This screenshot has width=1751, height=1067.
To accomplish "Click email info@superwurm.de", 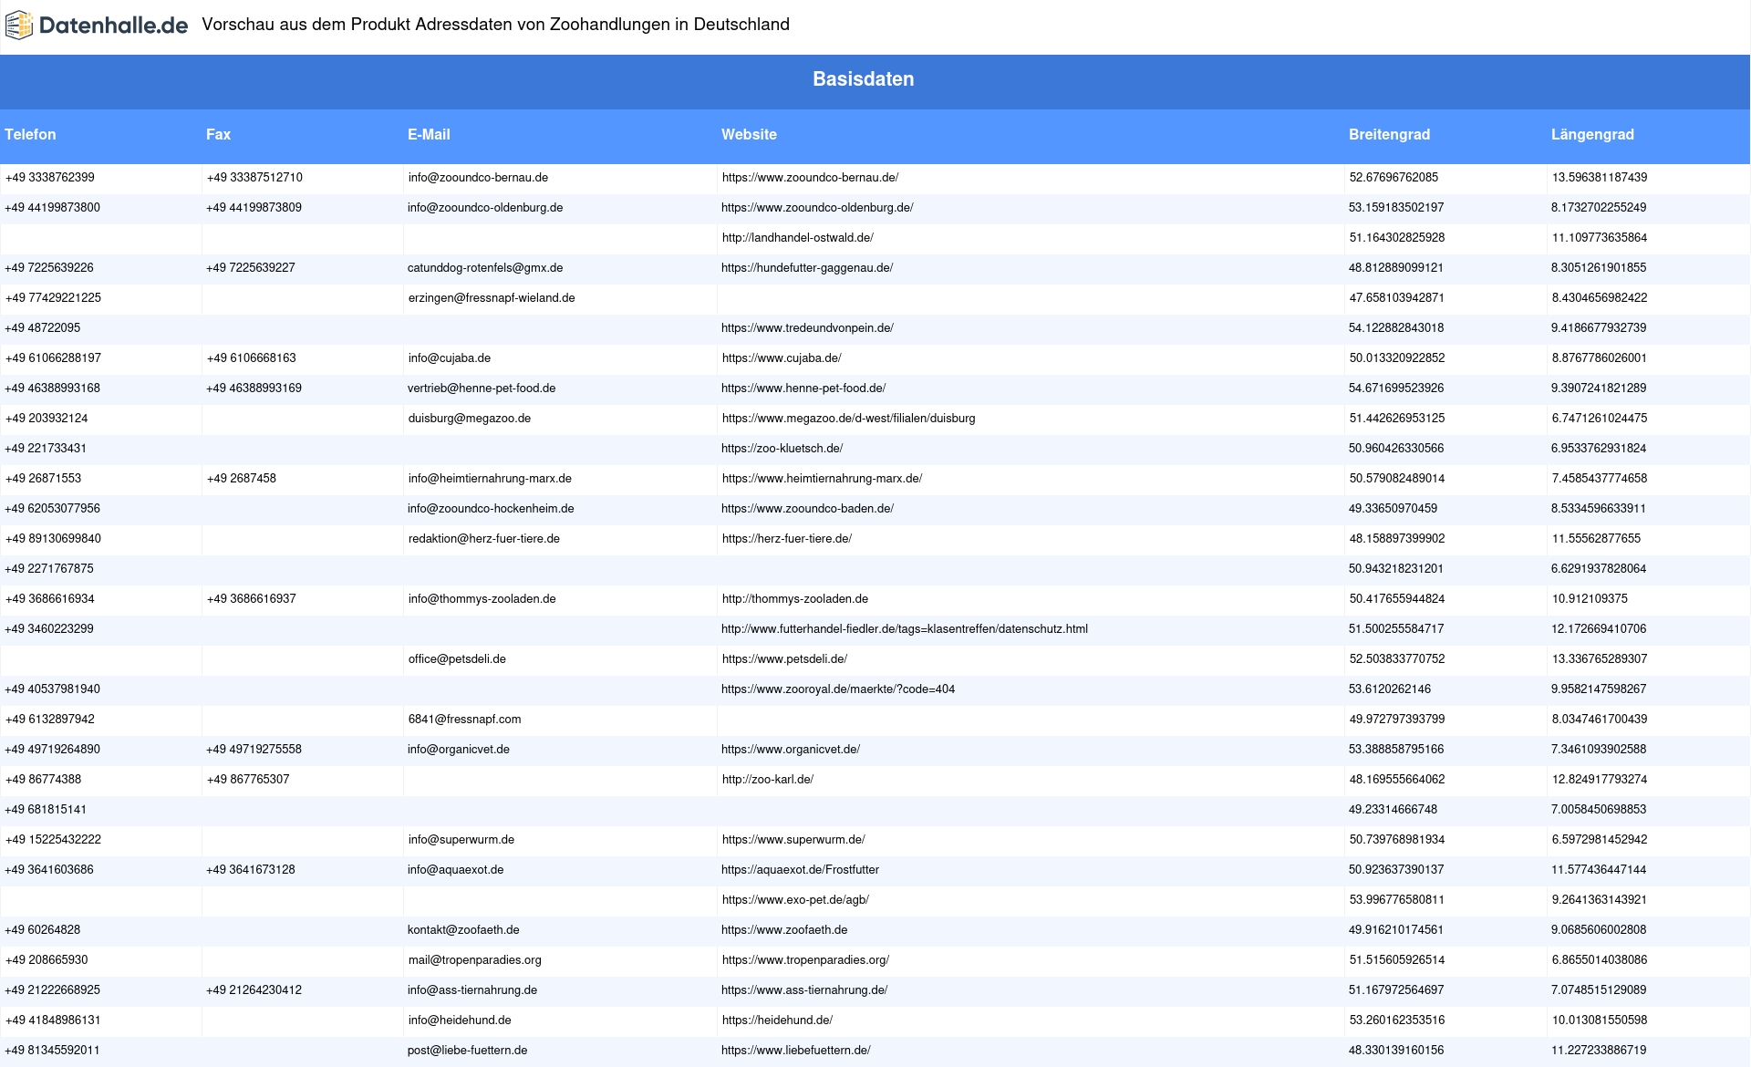I will click(x=461, y=840).
